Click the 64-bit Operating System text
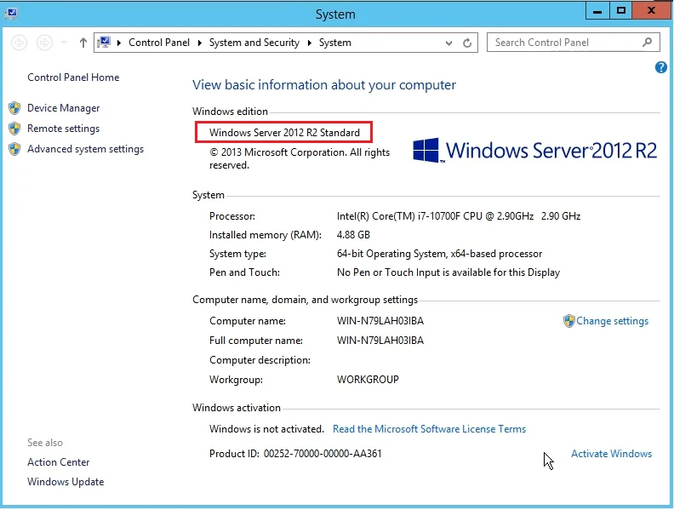This screenshot has height=510, width=674. 439,254
